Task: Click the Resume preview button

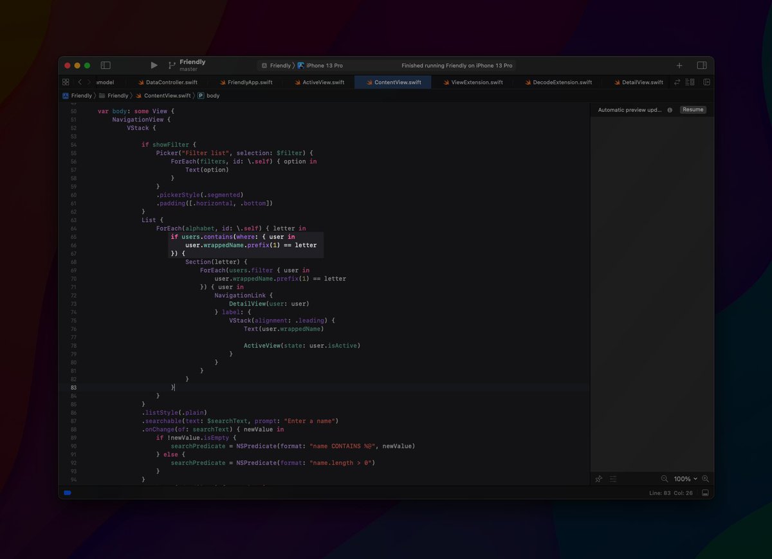Action: click(693, 110)
